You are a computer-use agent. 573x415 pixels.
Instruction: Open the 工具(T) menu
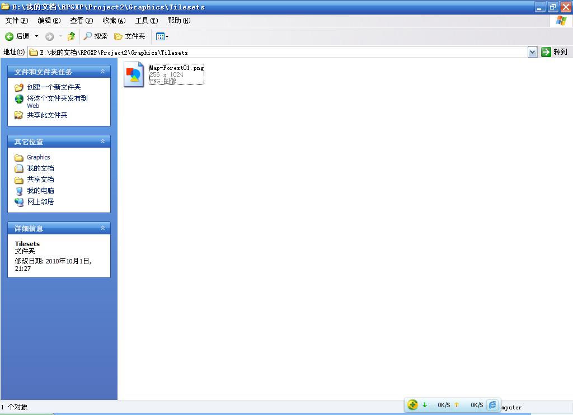pyautogui.click(x=147, y=21)
